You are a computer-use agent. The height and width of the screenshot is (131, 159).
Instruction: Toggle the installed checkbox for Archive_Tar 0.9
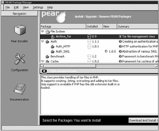coord(89,37)
